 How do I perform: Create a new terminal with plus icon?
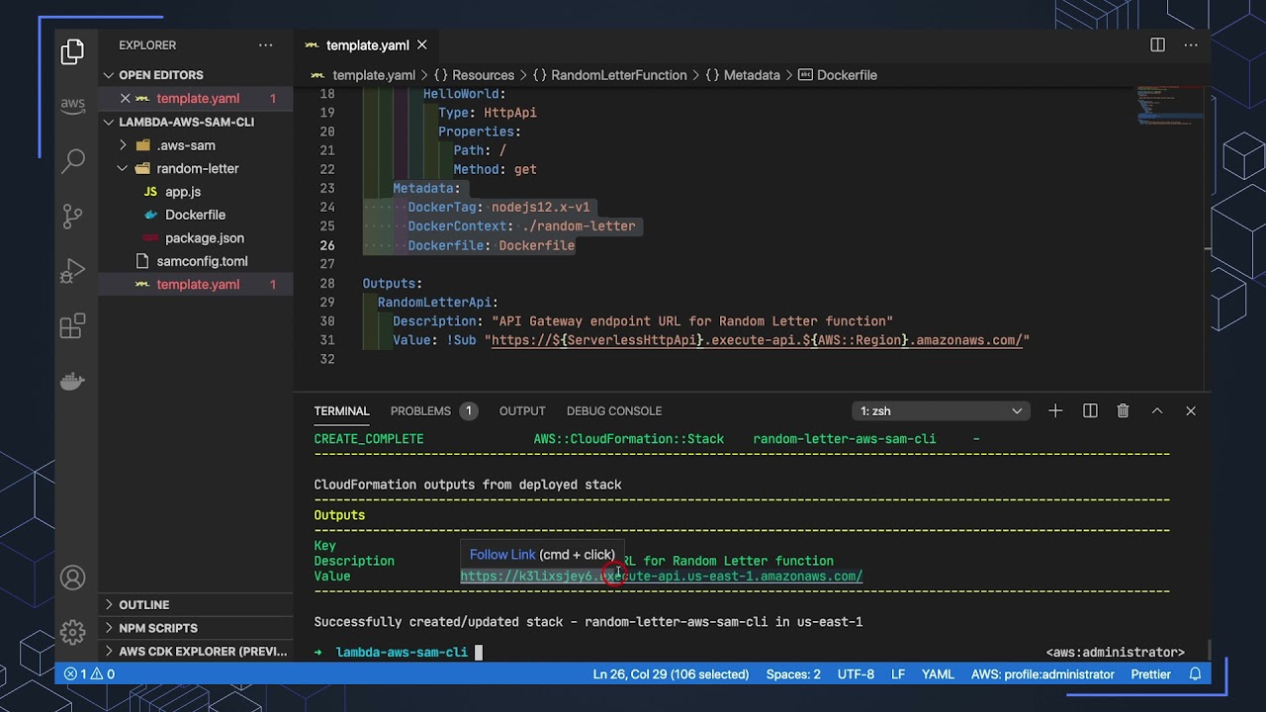click(x=1055, y=411)
